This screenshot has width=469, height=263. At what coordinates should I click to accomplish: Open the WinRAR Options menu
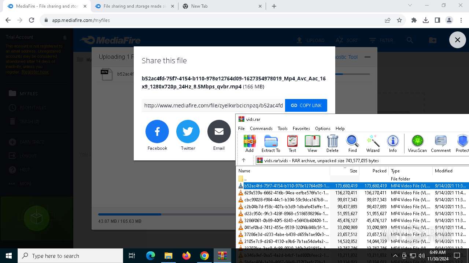(x=323, y=129)
